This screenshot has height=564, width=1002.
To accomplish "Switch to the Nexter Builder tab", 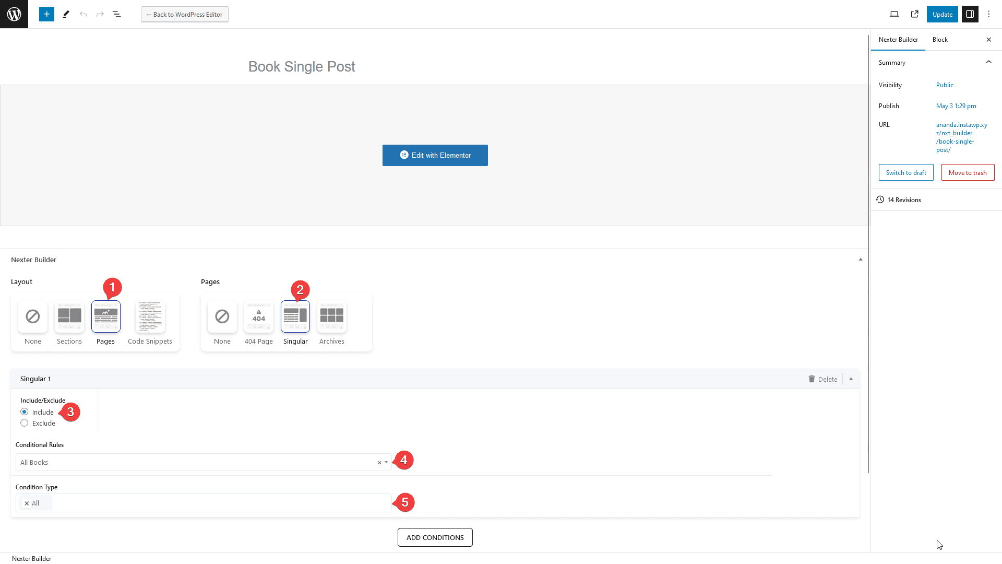I will tap(898, 39).
